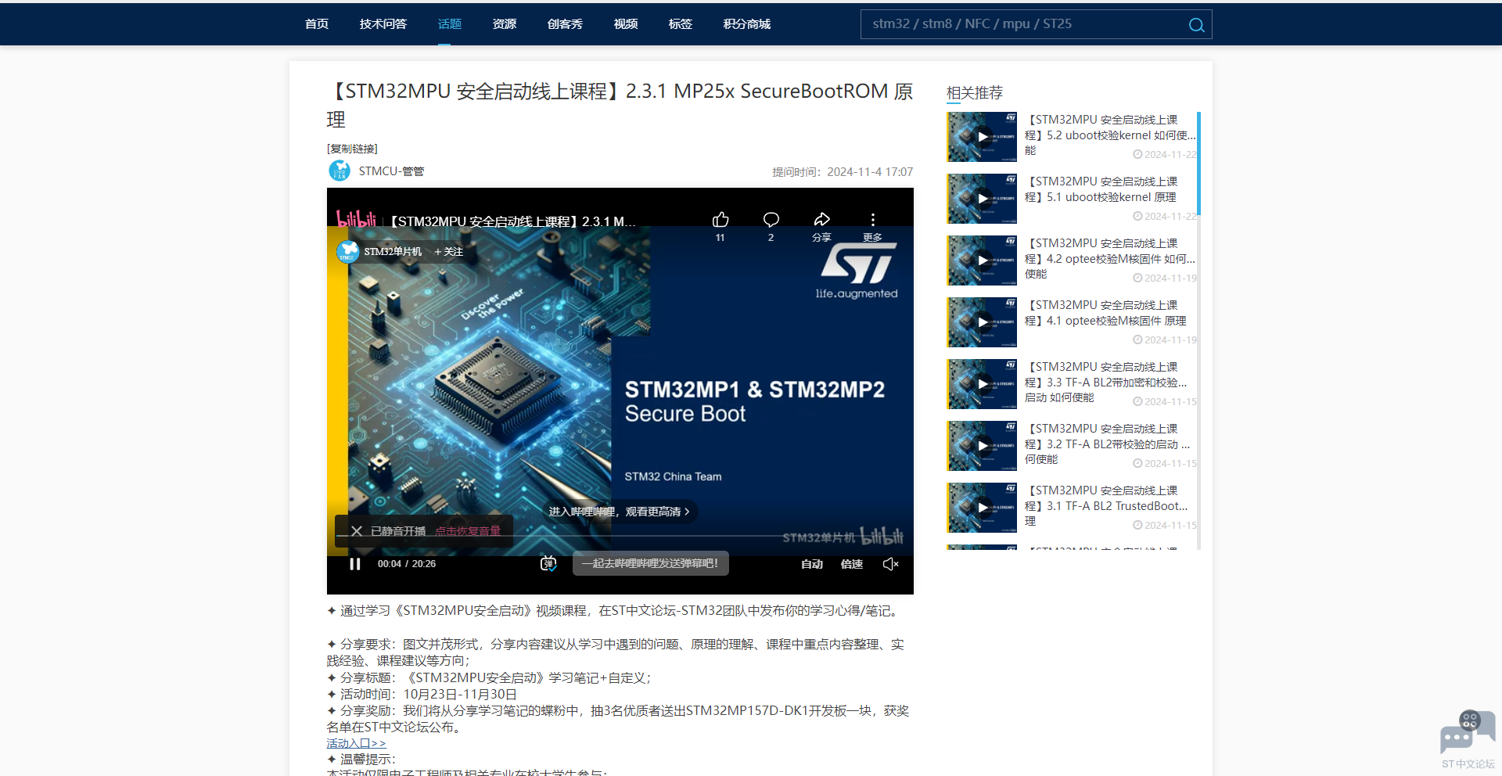
Task: Open video comments bubble icon
Action: 771,220
